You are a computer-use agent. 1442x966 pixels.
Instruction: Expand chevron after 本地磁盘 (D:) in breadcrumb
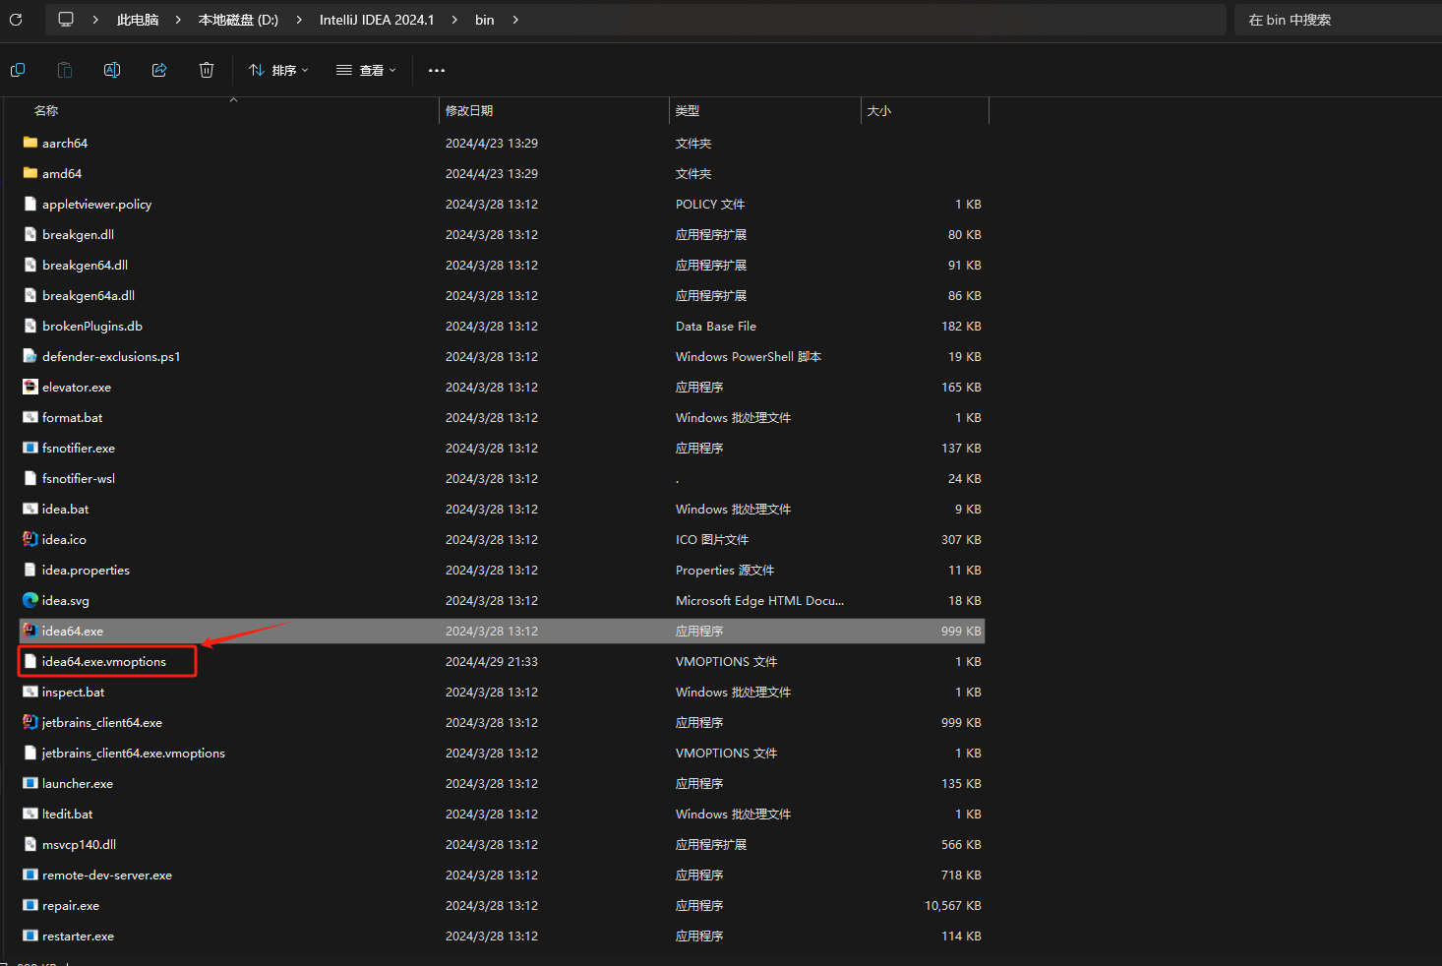[x=299, y=20]
